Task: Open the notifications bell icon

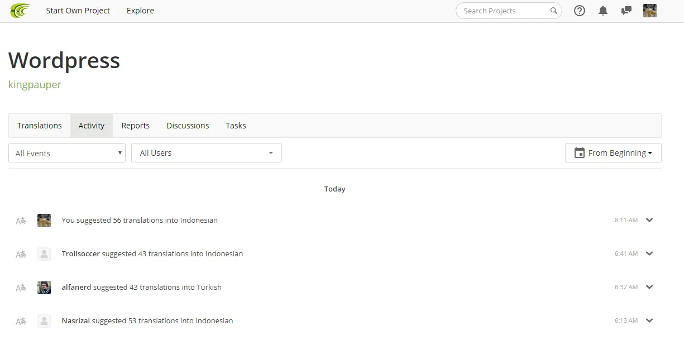Action: 603,11
